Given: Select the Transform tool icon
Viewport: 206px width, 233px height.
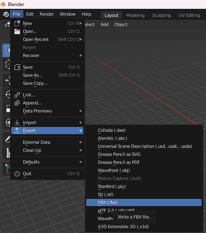Looking at the screenshot, I should click(x=7, y=123).
